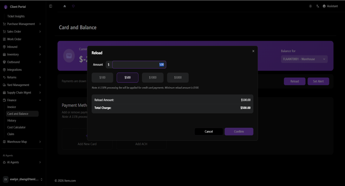Click the Work Order sidebar icon

click(x=4, y=39)
